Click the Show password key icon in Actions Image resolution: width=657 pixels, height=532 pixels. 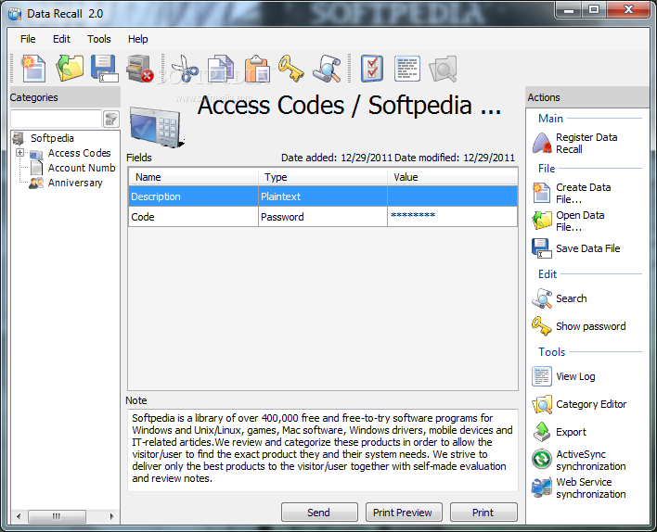click(542, 326)
